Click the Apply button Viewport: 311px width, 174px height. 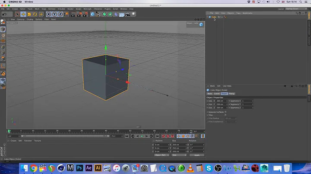coord(197,155)
